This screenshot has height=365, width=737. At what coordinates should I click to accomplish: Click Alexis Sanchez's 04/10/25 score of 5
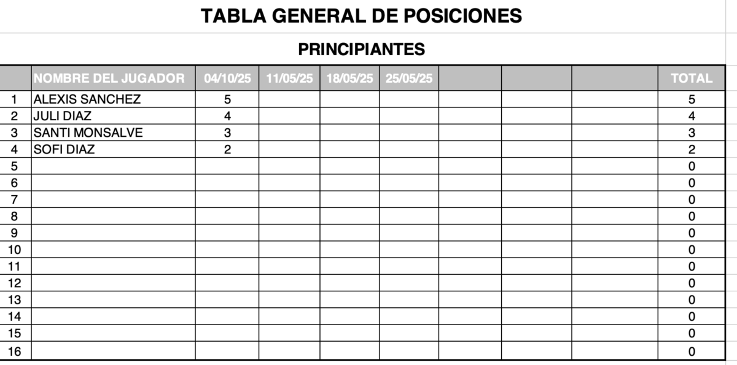(x=227, y=99)
